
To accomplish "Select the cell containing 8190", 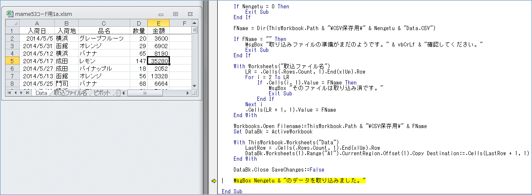I will (158, 53).
